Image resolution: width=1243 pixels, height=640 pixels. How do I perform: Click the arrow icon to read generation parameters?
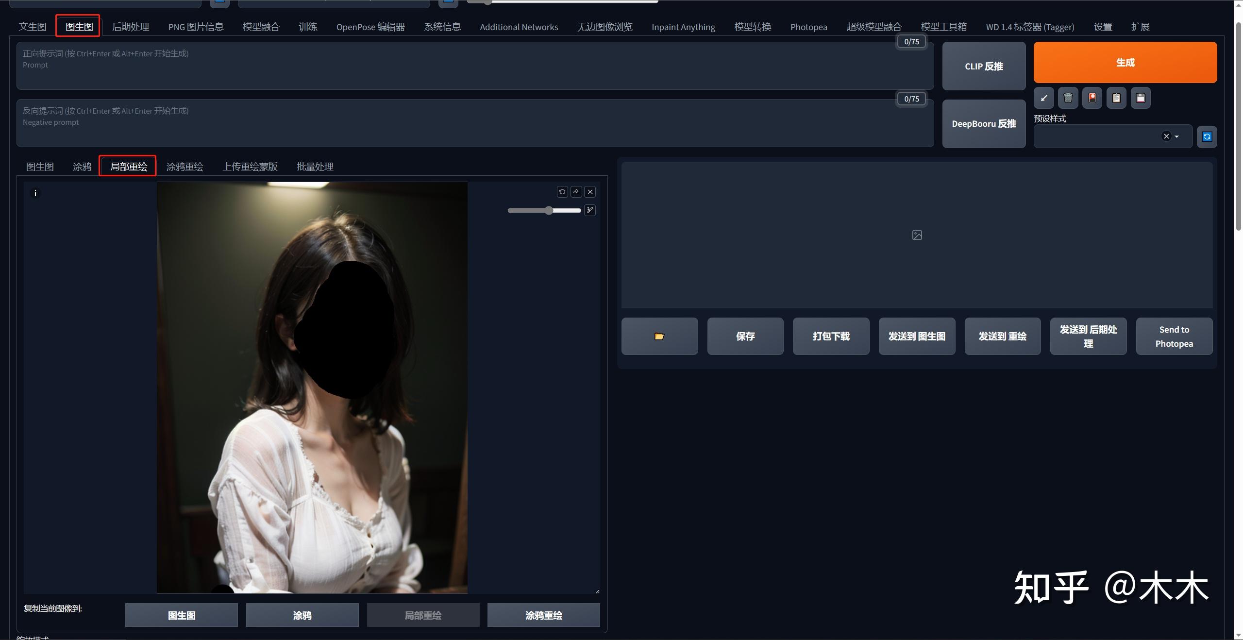pos(1043,98)
